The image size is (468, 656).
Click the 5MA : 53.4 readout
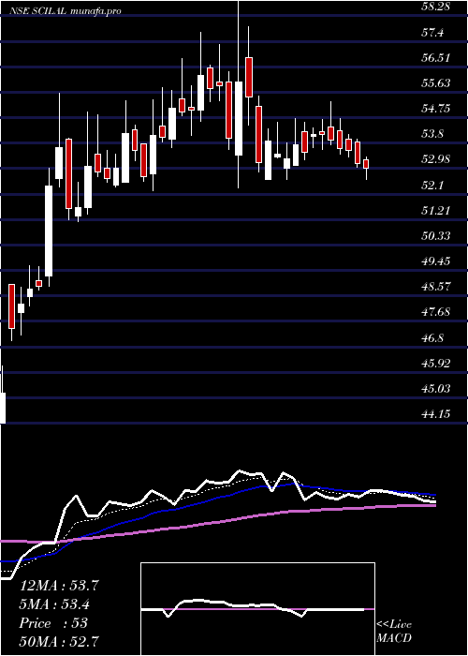(54, 604)
